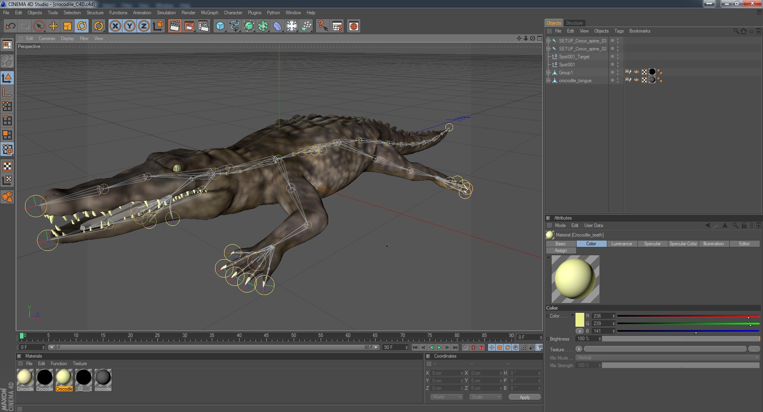Screen dimensions: 763x412
Task: Select the Live Selection arrow tool
Action: click(x=39, y=26)
